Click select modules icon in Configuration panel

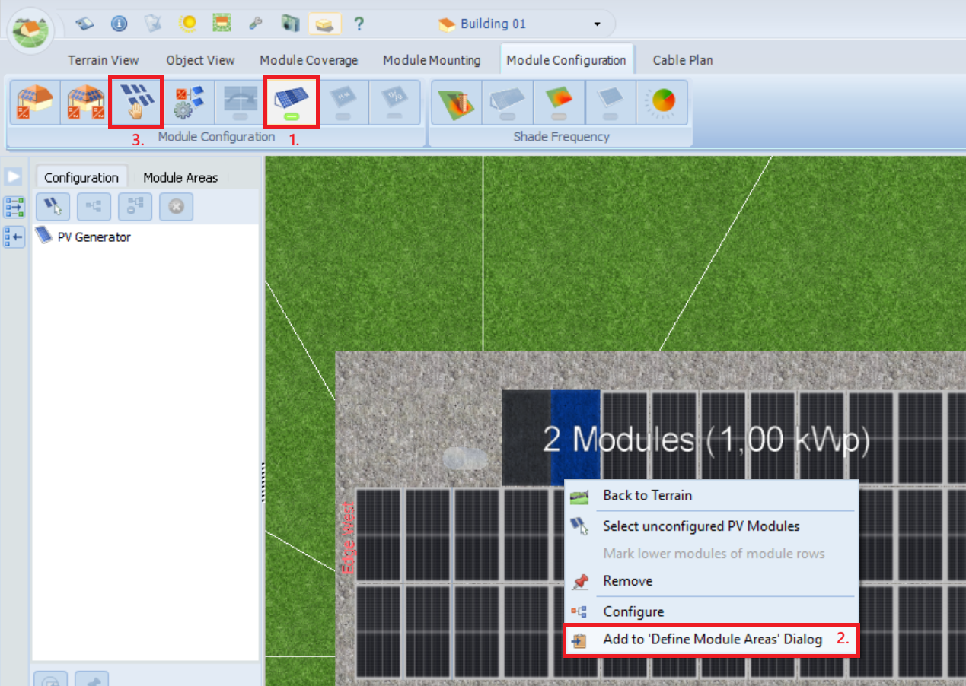(53, 206)
